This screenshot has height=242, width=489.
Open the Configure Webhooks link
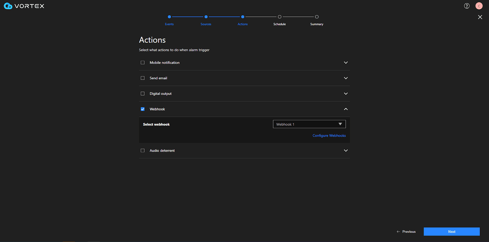329,136
